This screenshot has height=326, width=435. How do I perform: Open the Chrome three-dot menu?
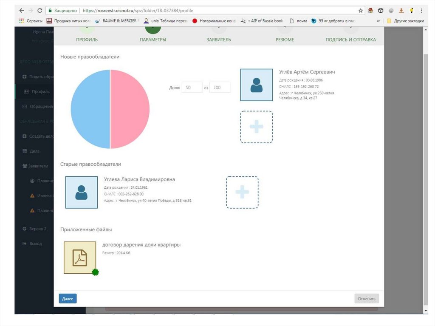point(421,10)
